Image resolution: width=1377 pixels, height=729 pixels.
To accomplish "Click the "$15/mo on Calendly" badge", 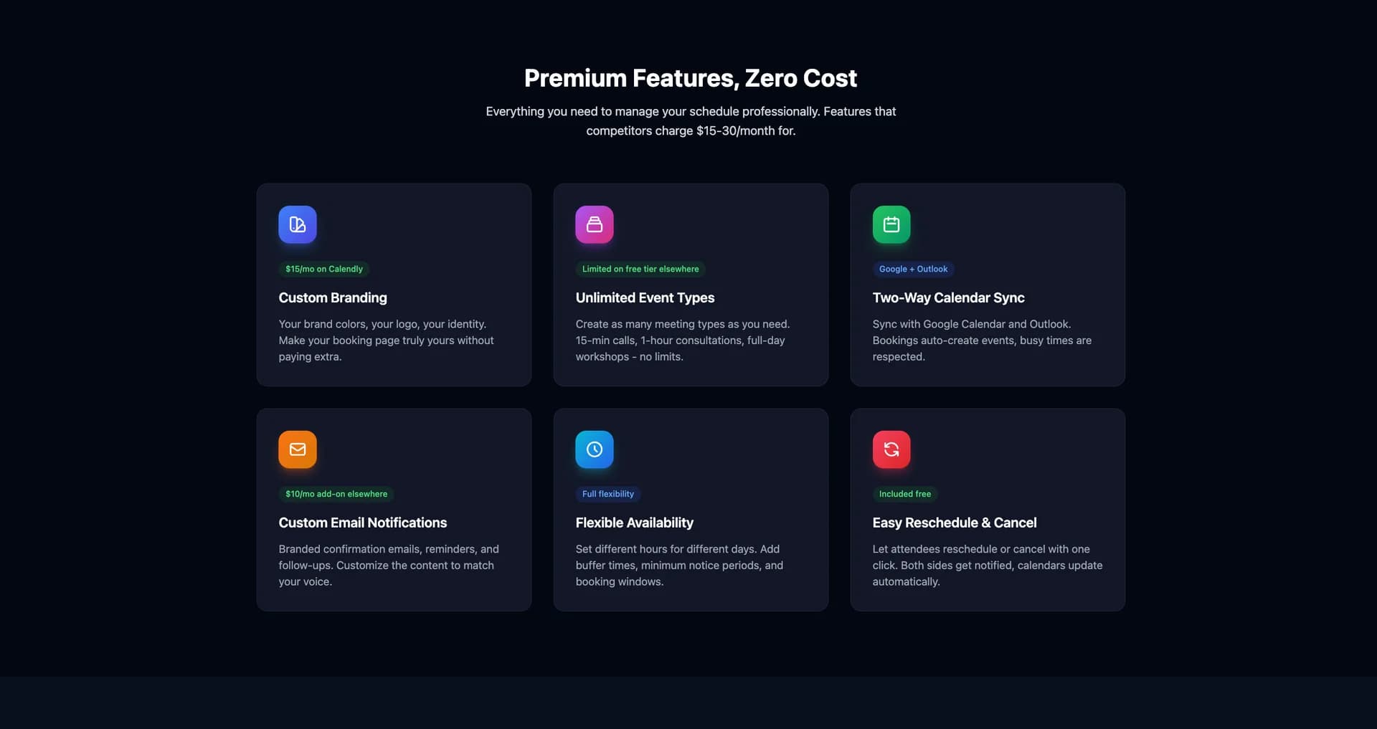I will coord(324,269).
